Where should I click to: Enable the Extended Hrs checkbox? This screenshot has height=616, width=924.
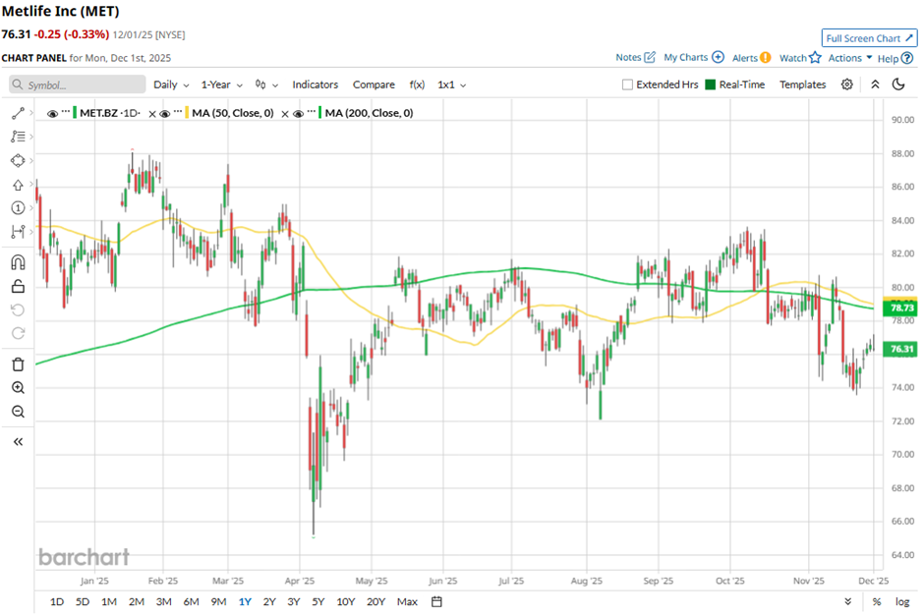[628, 84]
